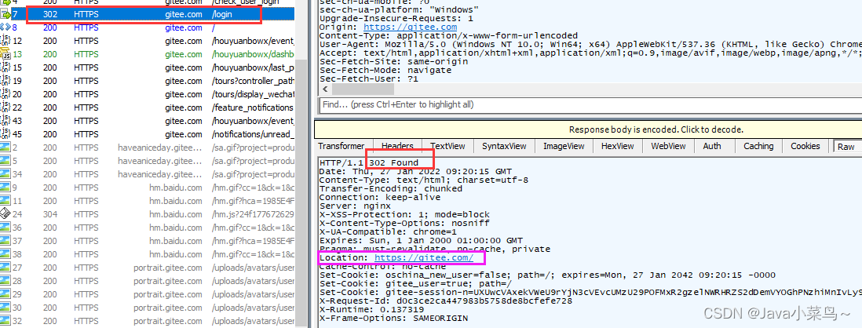
Task: Switch to the Caching tab
Action: pyautogui.click(x=758, y=146)
